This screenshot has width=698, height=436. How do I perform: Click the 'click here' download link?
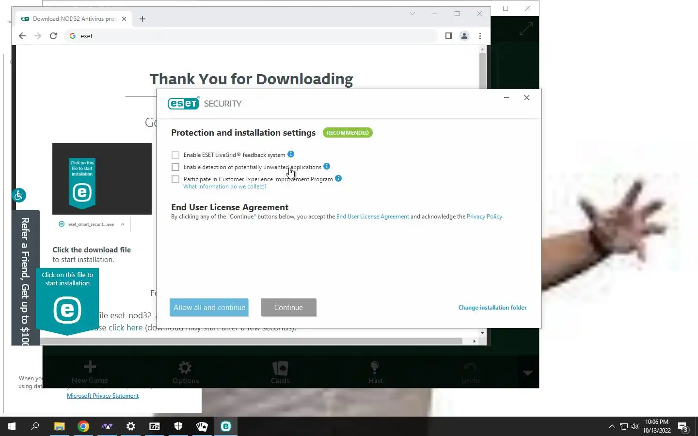pos(126,327)
